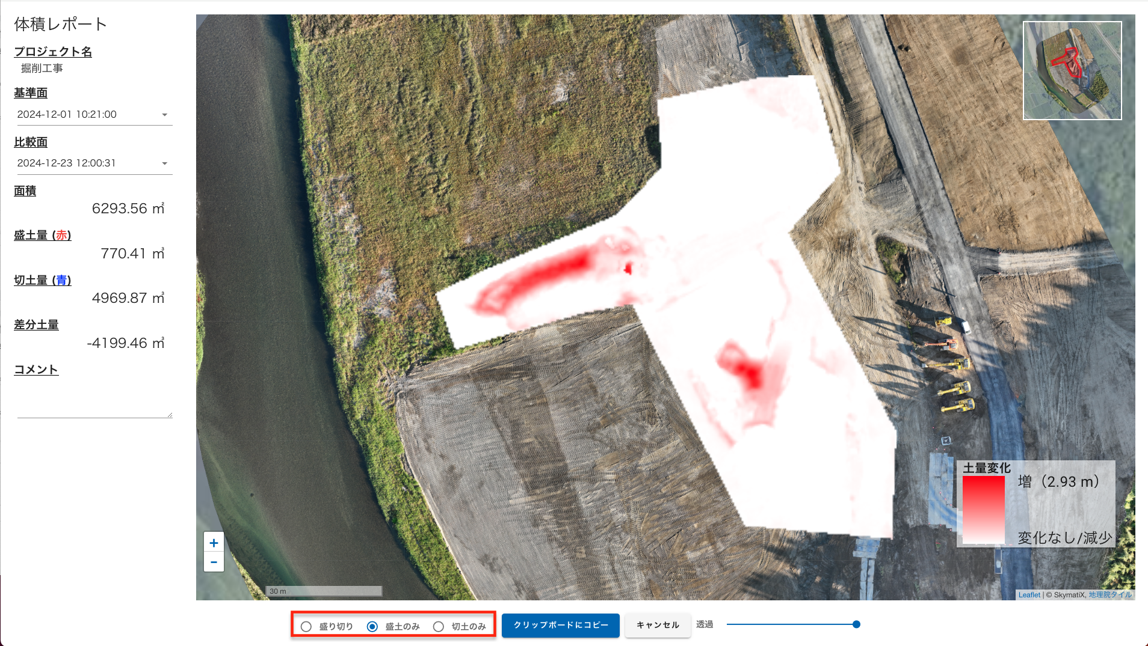Click the クリップボードにコピー button
The width and height of the screenshot is (1148, 646).
(560, 625)
